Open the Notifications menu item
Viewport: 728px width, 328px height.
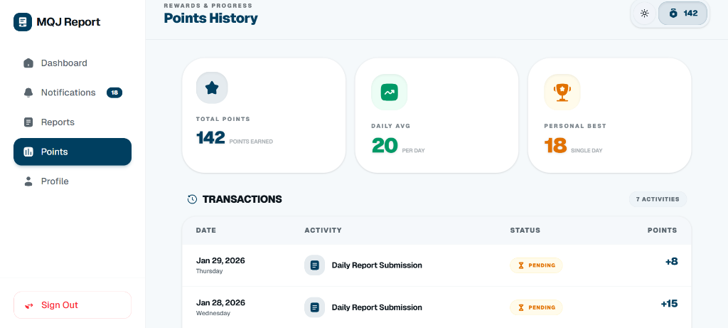68,92
